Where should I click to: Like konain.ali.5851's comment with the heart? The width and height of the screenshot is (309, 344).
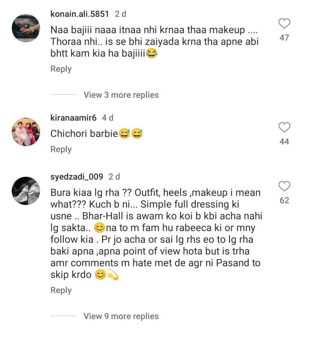pos(284,24)
